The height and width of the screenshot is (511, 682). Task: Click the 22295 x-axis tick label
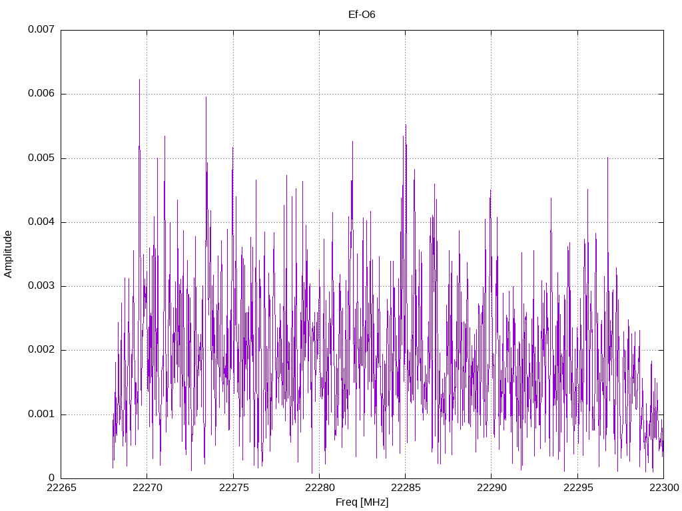[x=578, y=488]
